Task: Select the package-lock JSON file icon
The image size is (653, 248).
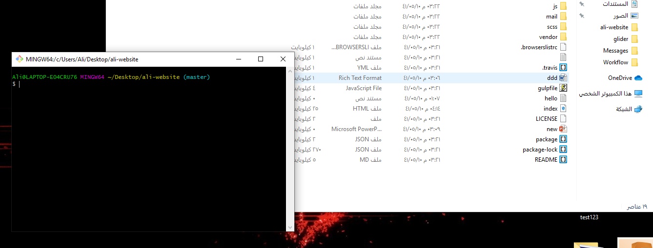Action: coord(563,150)
